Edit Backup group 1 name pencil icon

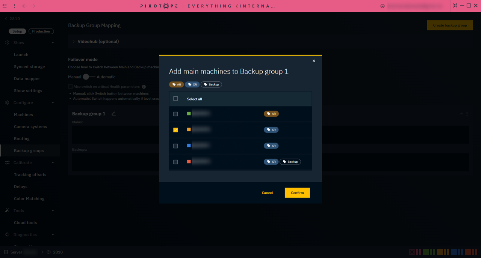[x=113, y=114]
